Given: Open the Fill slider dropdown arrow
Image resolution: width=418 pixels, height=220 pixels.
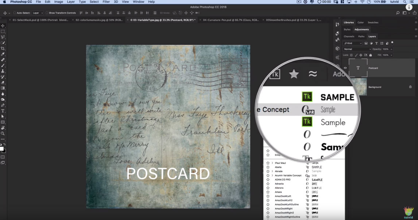Looking at the screenshot, I should click(x=391, y=55).
